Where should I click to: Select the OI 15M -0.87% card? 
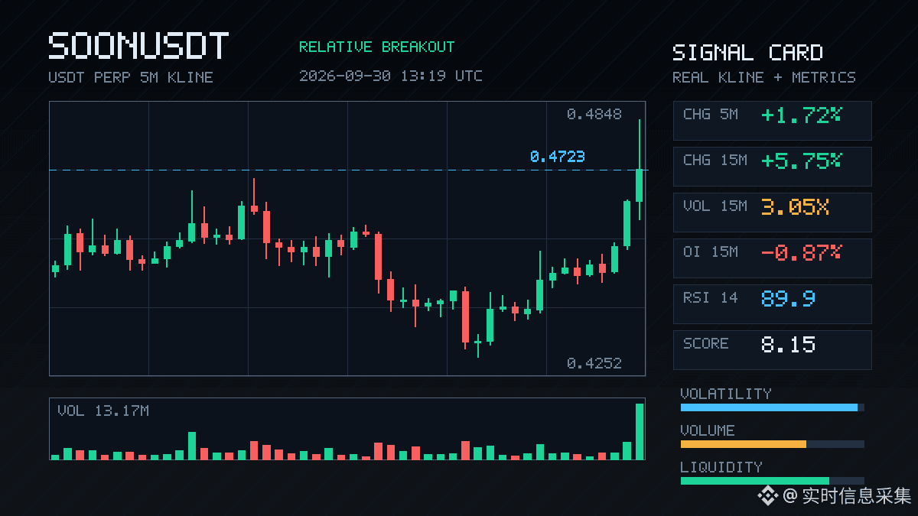click(x=772, y=258)
